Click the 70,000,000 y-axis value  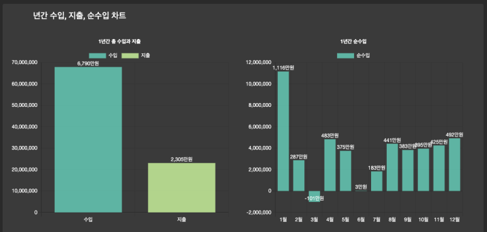25,63
